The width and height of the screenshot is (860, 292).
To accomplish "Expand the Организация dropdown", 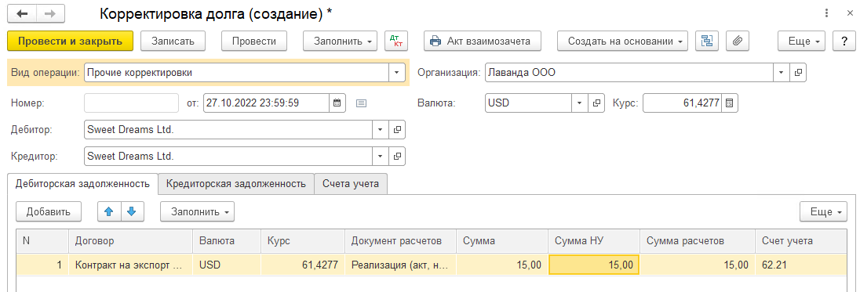I will point(782,72).
